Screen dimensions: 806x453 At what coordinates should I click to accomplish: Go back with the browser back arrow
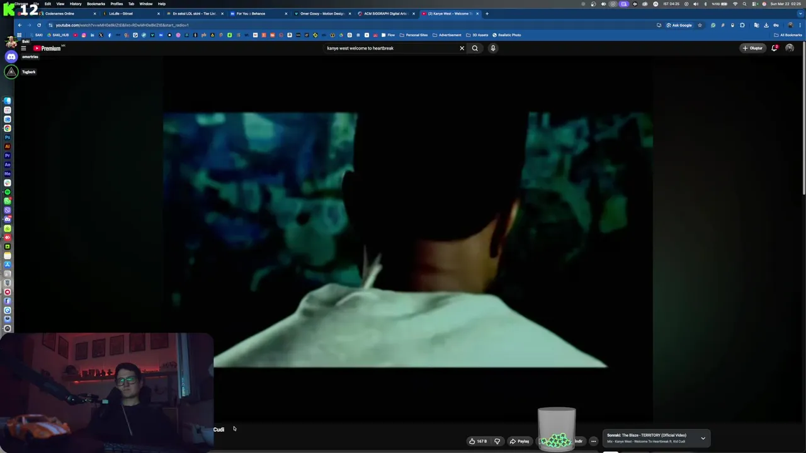[20, 25]
